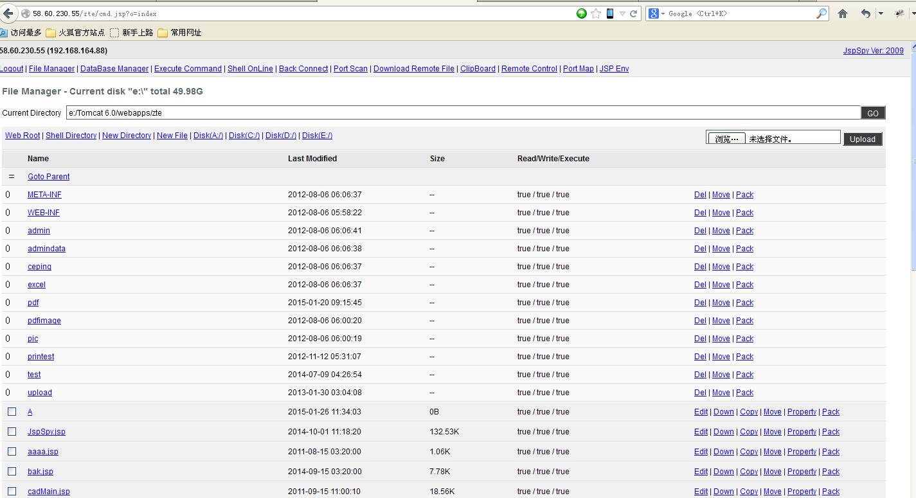Open Property of aaaa.jsp
Image resolution: width=916 pixels, height=498 pixels.
point(802,452)
